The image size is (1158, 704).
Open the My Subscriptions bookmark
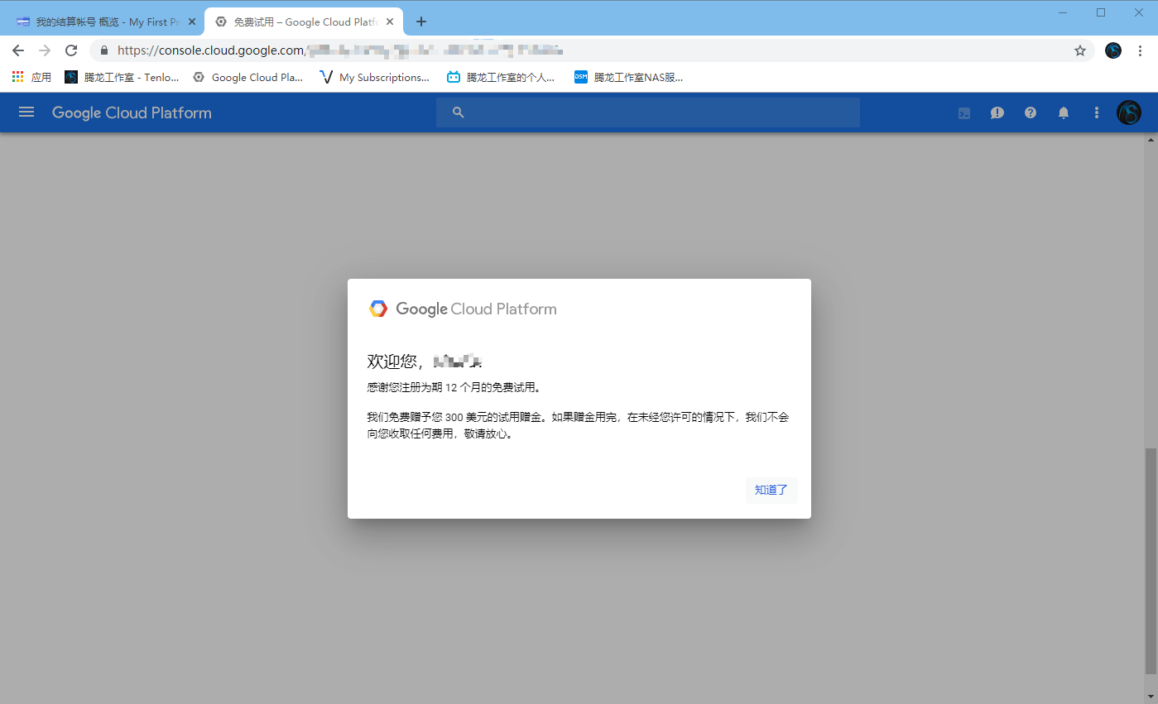coord(375,77)
